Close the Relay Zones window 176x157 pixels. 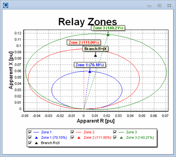pos(169,6)
